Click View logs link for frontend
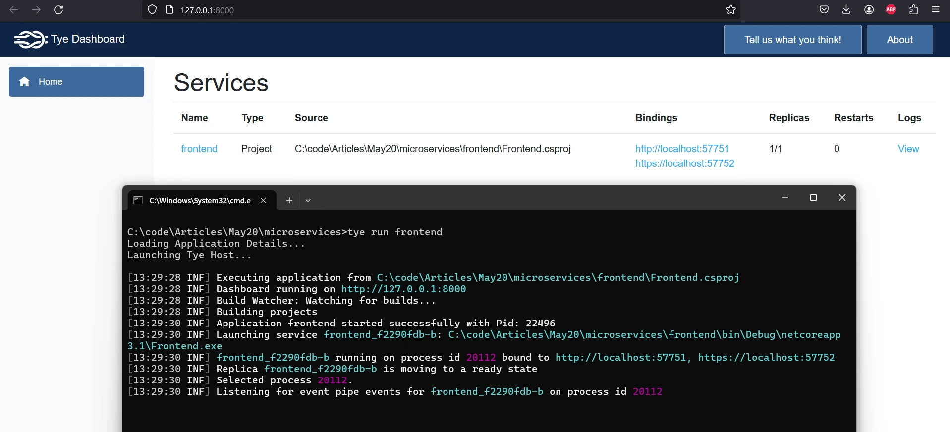This screenshot has height=432, width=950. pyautogui.click(x=908, y=149)
